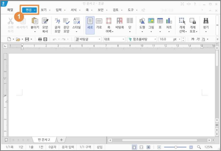Open Character Shape (글자 모양)
This screenshot has height=151, width=221.
pos(57,21)
